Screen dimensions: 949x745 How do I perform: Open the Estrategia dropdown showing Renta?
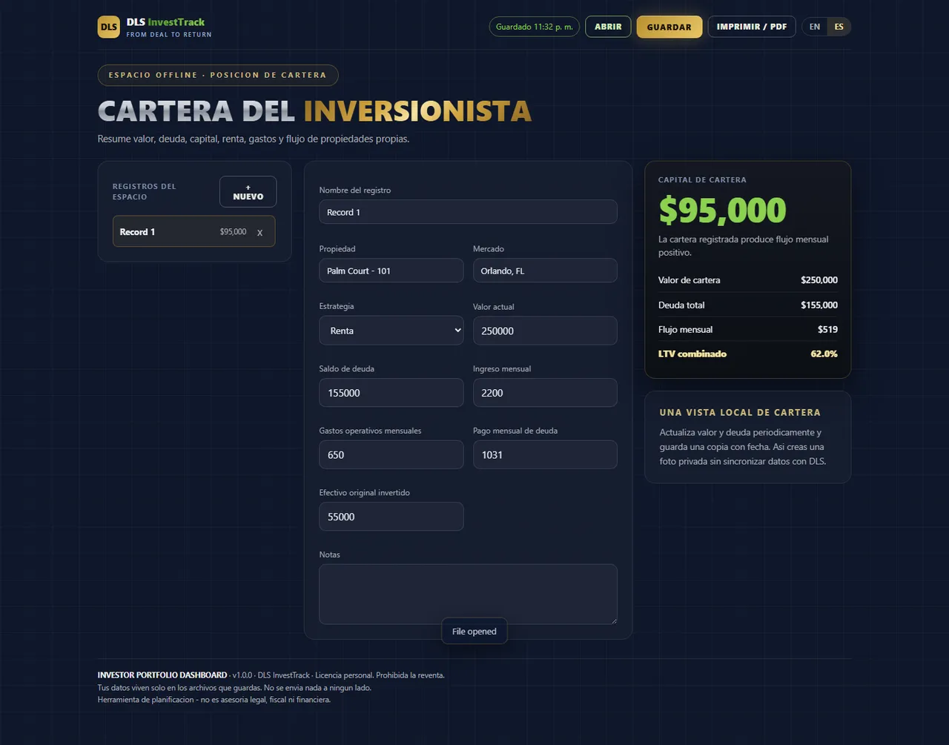pos(391,331)
